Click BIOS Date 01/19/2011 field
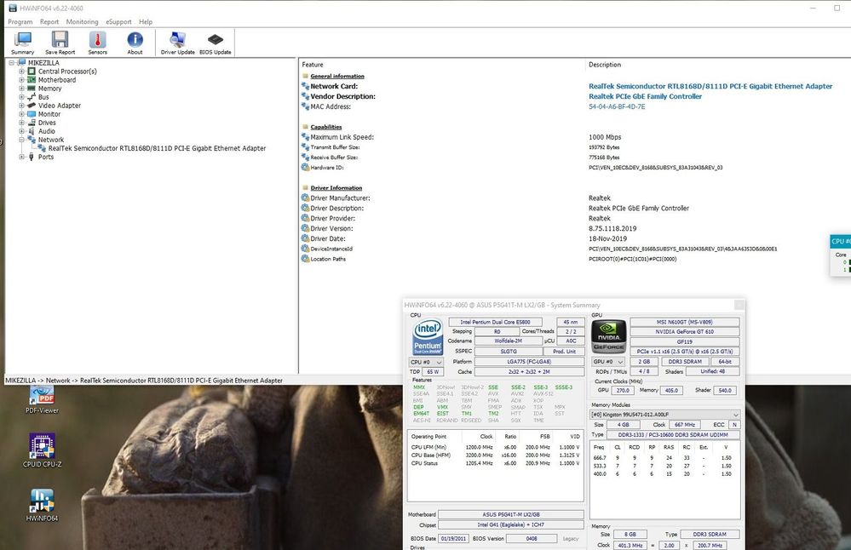This screenshot has height=550, width=851. point(453,539)
